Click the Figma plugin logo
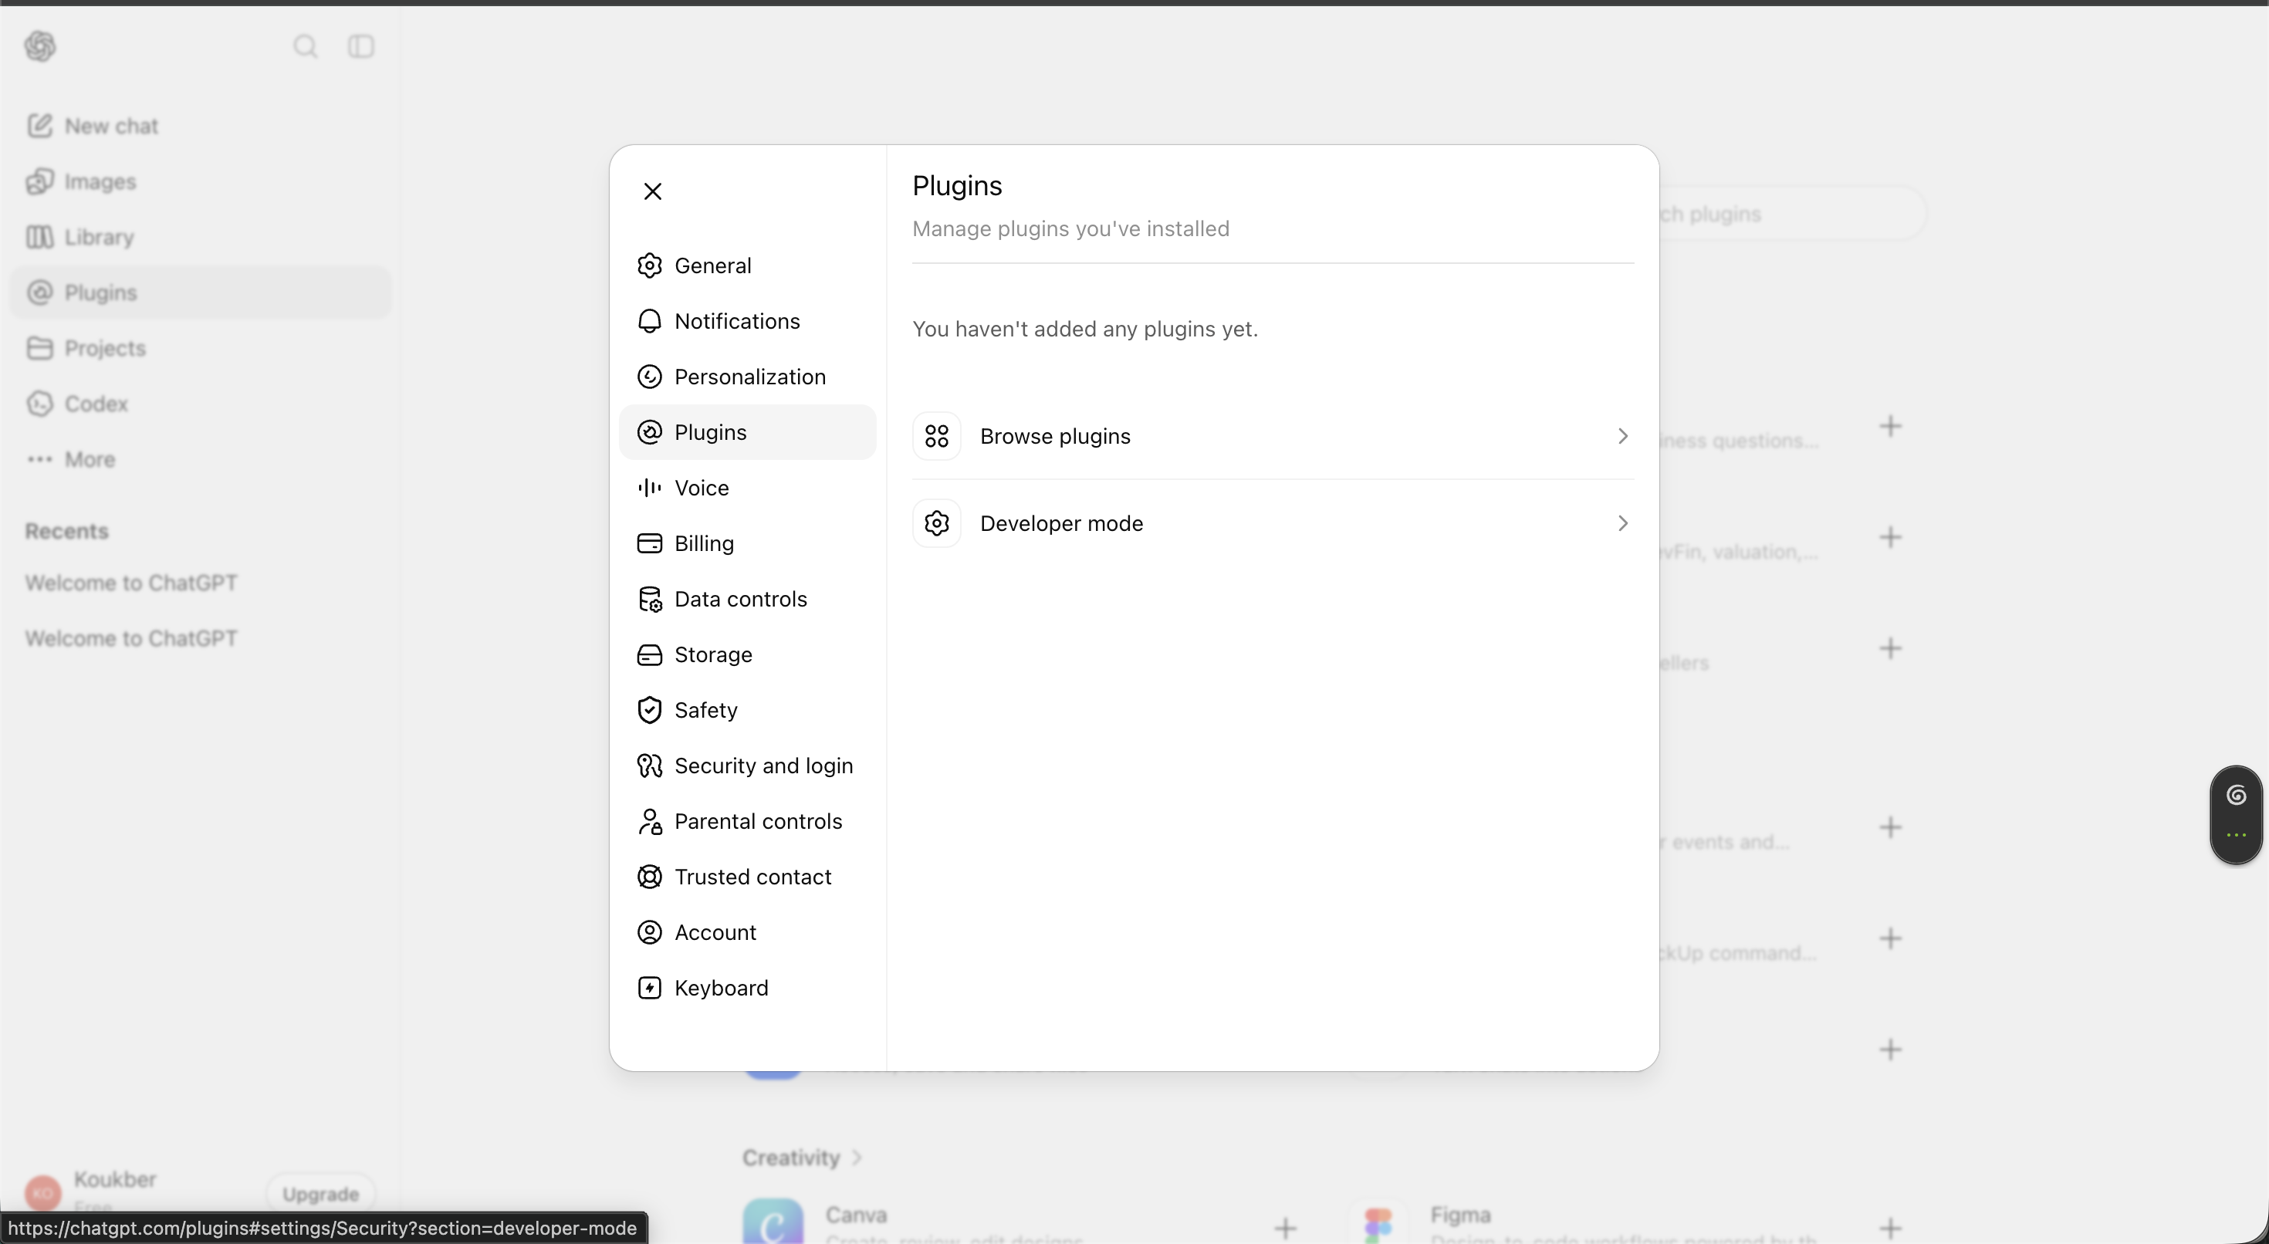This screenshot has width=2269, height=1244. tap(1378, 1224)
